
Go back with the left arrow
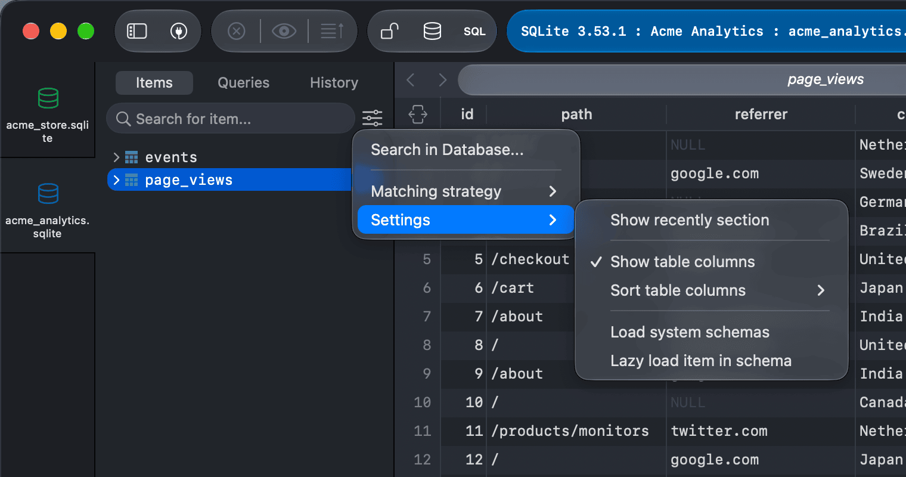coord(410,80)
